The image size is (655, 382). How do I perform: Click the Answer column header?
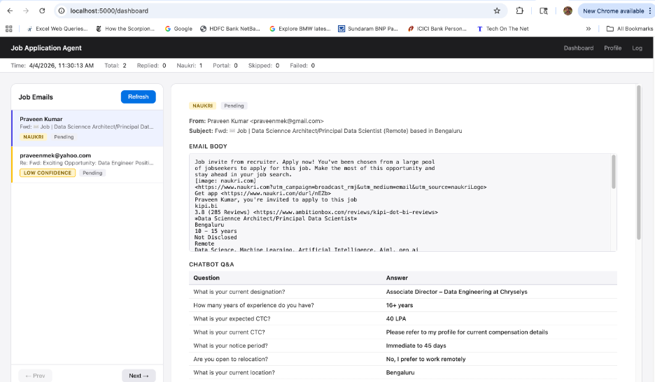[x=397, y=278]
